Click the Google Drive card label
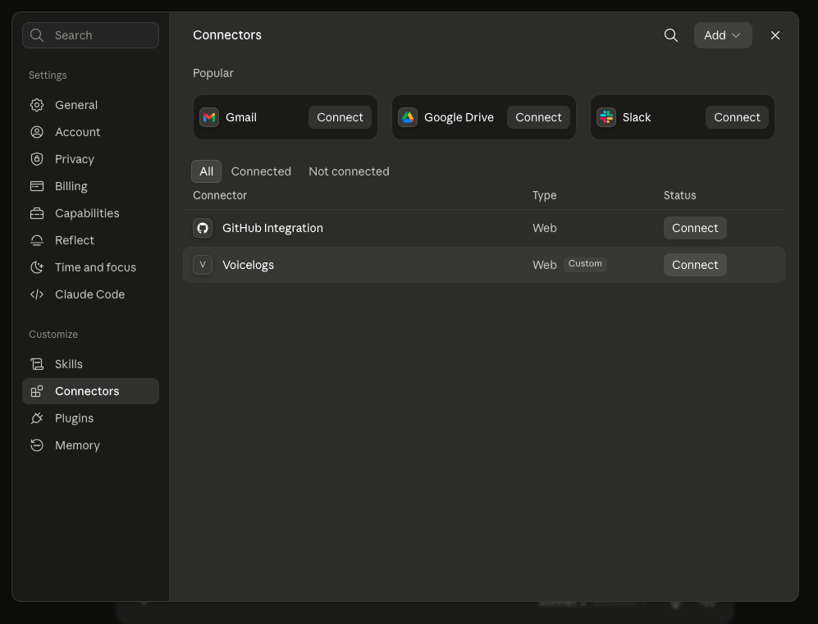The image size is (818, 624). [459, 117]
